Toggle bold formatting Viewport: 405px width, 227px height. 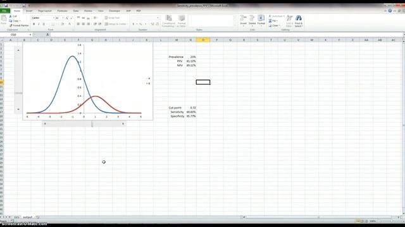[34, 24]
